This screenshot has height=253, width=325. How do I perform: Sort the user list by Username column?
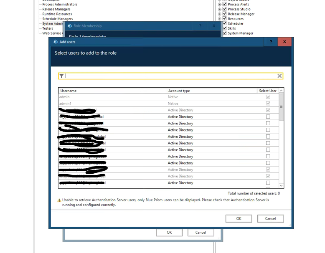pos(112,91)
